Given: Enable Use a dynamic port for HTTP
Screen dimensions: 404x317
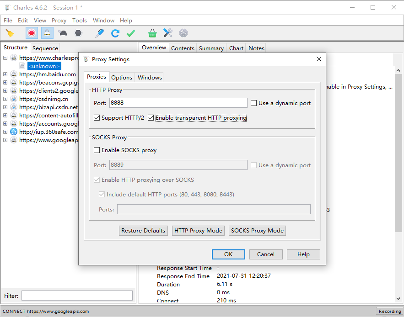Looking at the screenshot, I should 254,103.
